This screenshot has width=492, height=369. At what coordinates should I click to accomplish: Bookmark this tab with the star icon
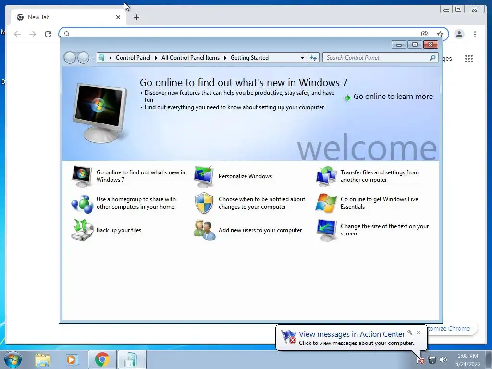coord(440,34)
